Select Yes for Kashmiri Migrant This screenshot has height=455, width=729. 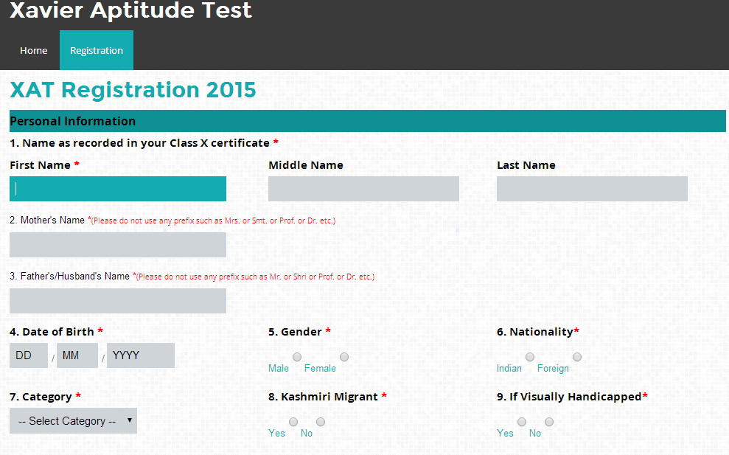pyautogui.click(x=293, y=421)
